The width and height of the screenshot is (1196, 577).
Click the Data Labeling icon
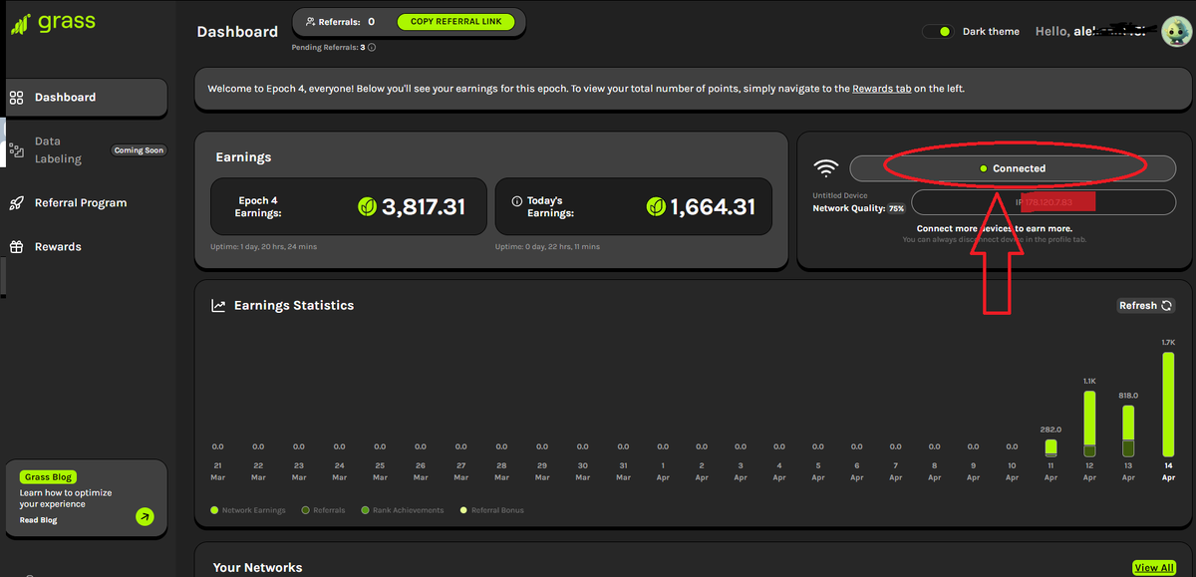coord(16,150)
